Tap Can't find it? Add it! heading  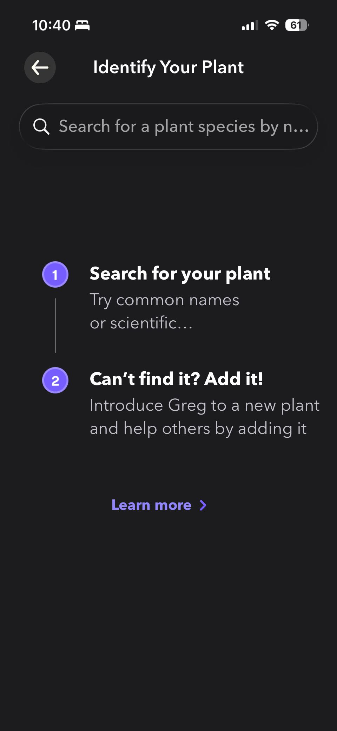[176, 379]
